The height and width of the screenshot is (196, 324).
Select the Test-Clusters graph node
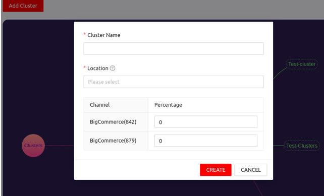tap(302, 146)
